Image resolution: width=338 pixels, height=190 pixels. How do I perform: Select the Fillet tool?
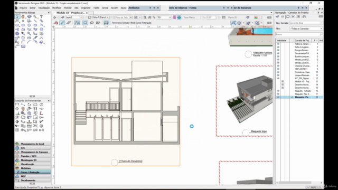[x=23, y=42]
